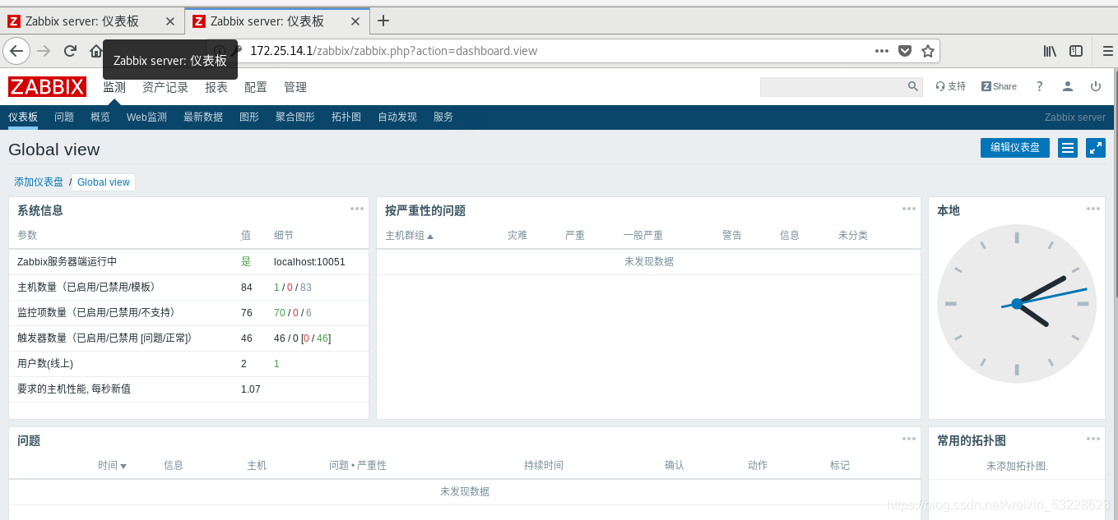This screenshot has height=520, width=1118.
Task: Click the search magnifier icon
Action: pos(913,86)
